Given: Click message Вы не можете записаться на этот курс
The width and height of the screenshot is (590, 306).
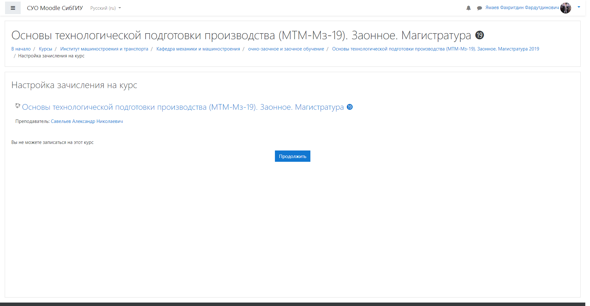Looking at the screenshot, I should [52, 142].
